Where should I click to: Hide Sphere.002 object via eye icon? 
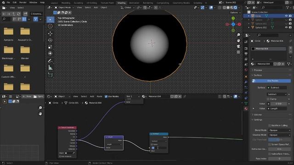[x=286, y=27]
